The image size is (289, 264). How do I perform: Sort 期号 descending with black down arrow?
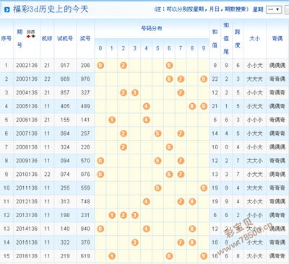click(x=33, y=36)
